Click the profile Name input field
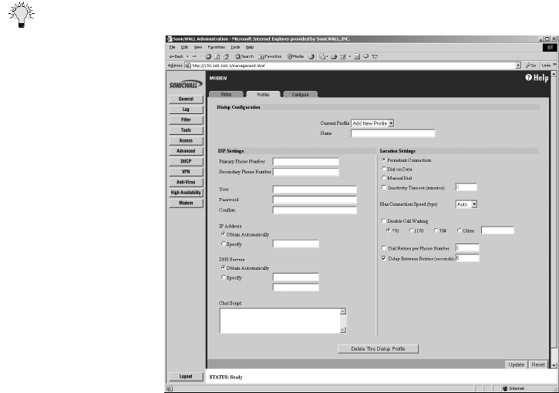Screen dimensions: 559x393 (x=393, y=133)
